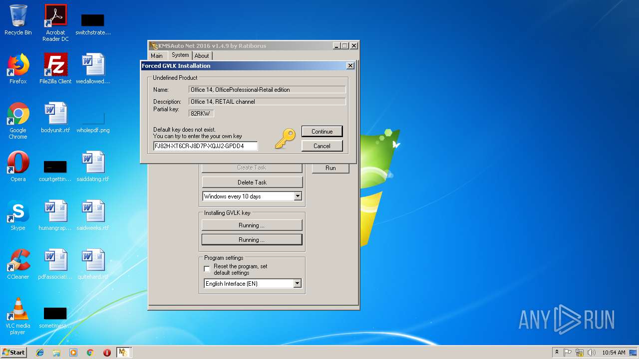Click the Delete Task button

click(x=252, y=182)
